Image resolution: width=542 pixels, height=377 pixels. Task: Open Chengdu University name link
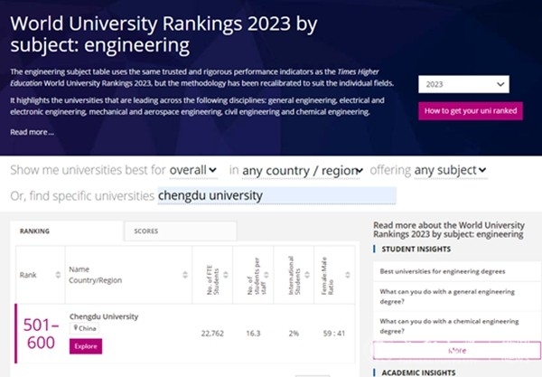(104, 316)
